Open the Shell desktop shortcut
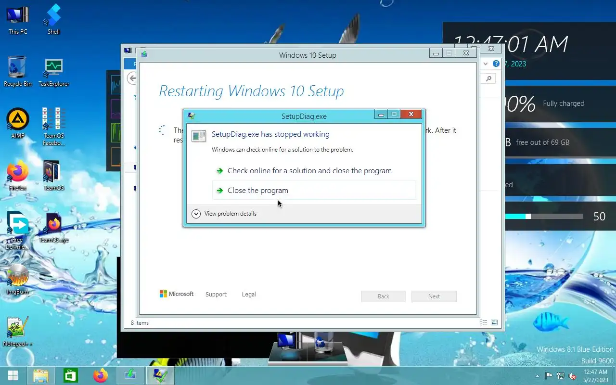 [x=53, y=19]
